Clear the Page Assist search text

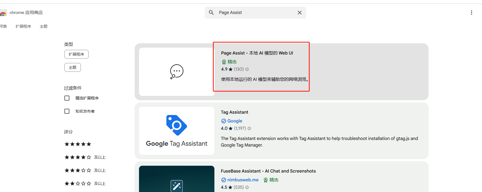(x=300, y=13)
